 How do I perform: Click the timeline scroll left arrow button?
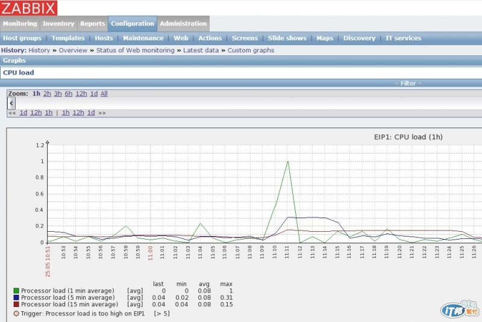tap(11, 104)
